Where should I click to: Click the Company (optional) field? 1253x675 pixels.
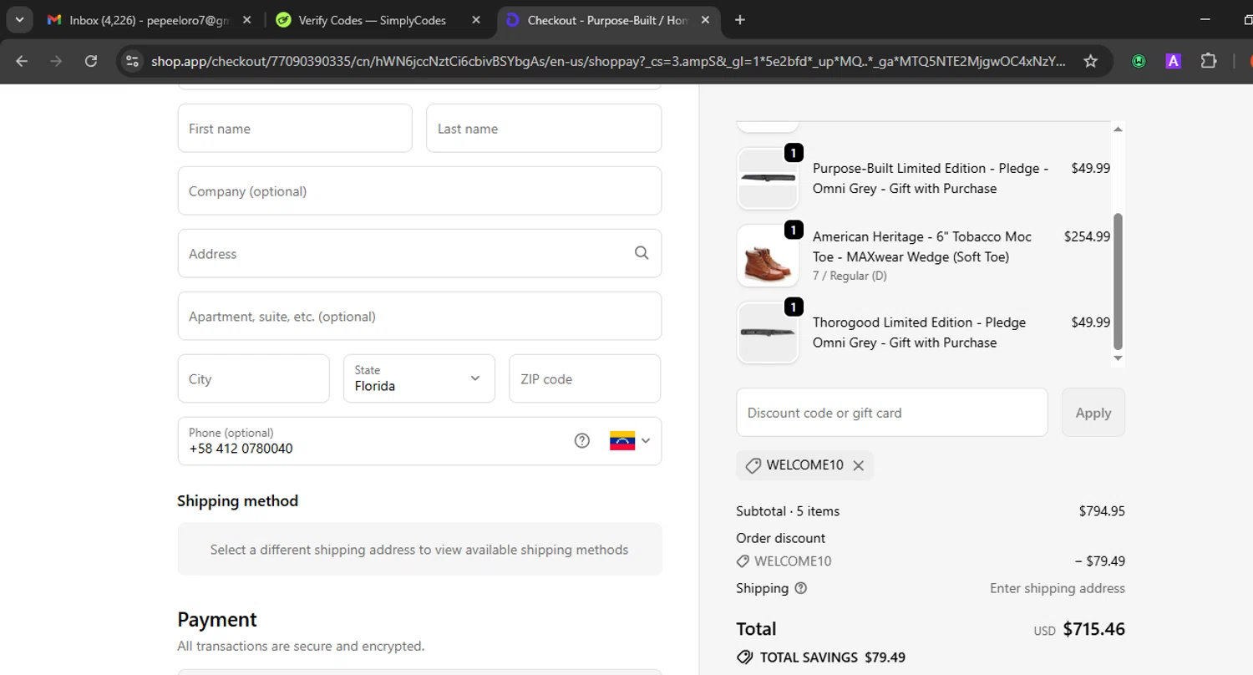[x=419, y=190]
